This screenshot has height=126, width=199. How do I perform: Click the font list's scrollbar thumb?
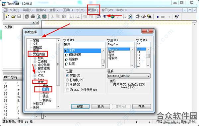[x=103, y=62]
